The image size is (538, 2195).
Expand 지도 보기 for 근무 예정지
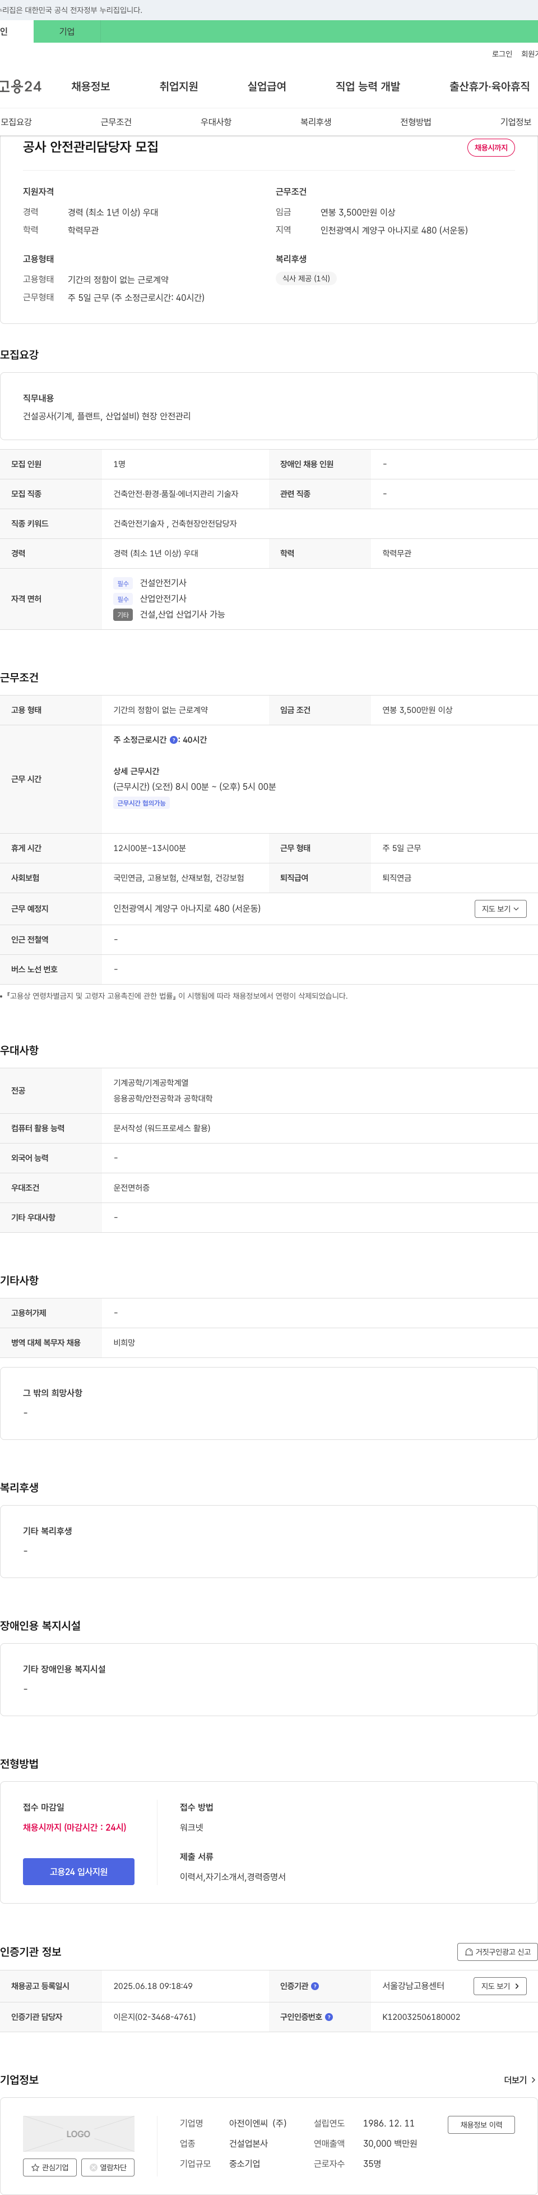tap(500, 908)
